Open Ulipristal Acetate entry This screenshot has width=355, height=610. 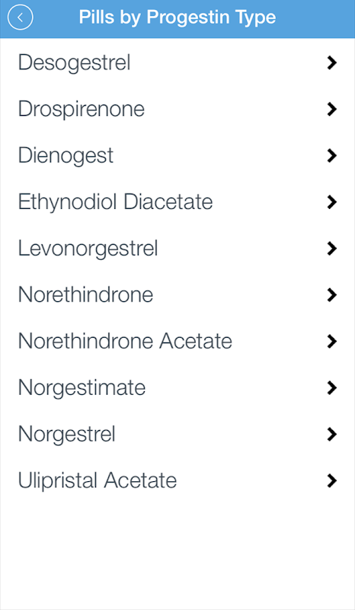click(177, 480)
